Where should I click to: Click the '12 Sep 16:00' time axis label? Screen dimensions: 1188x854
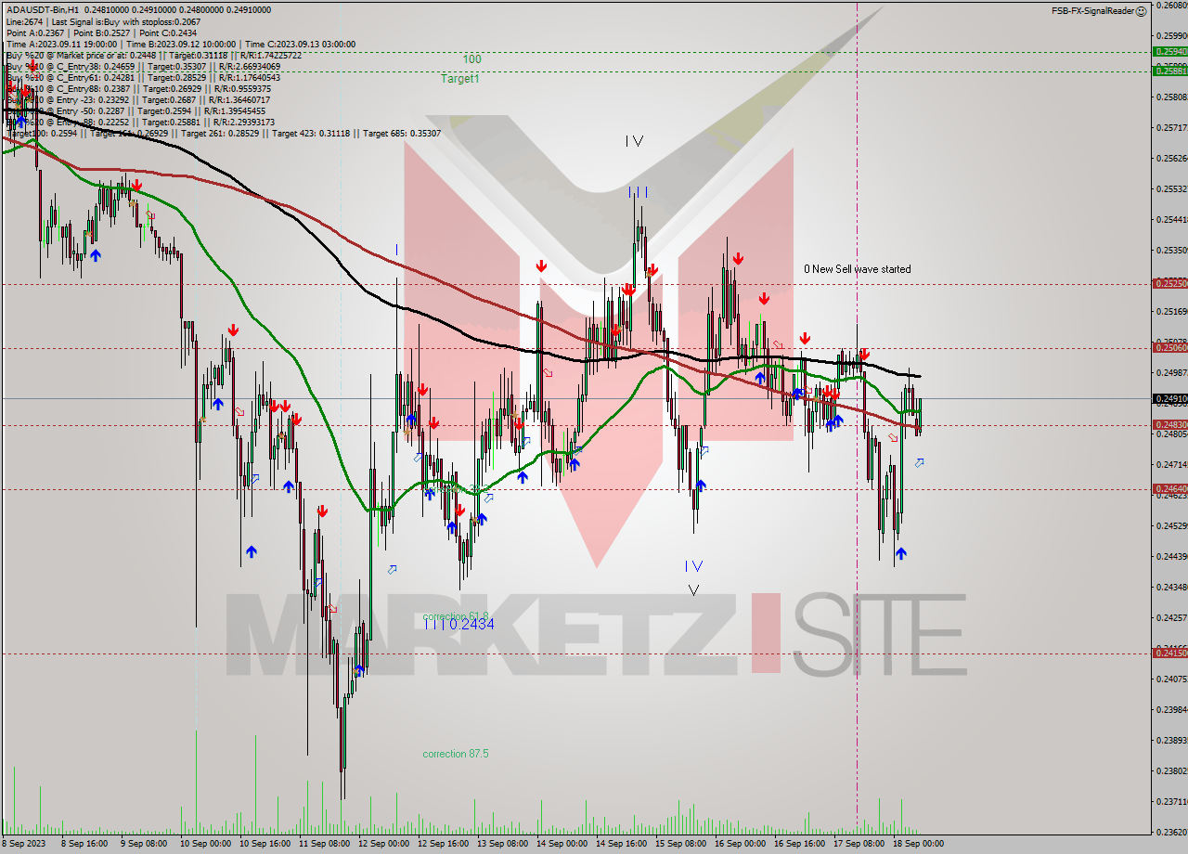tap(443, 844)
